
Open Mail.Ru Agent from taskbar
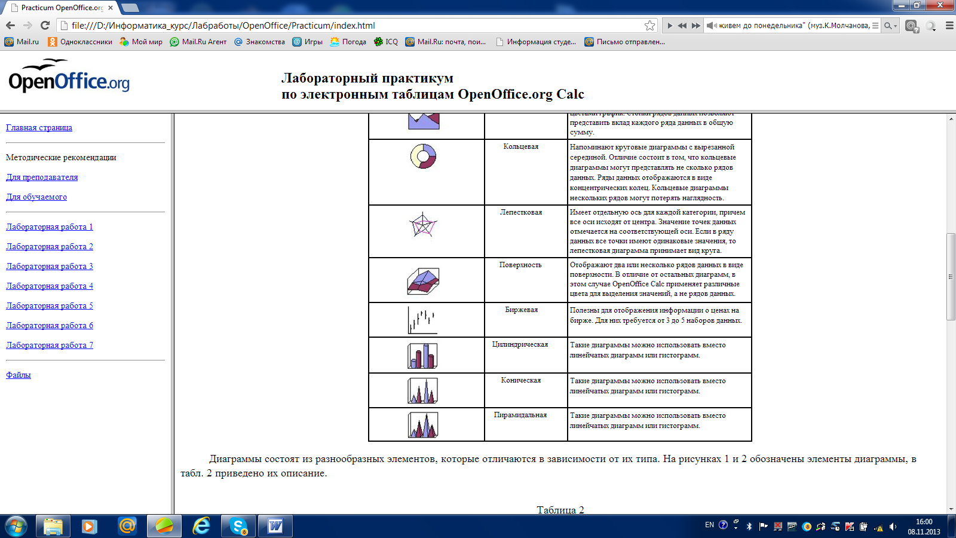coord(127,526)
